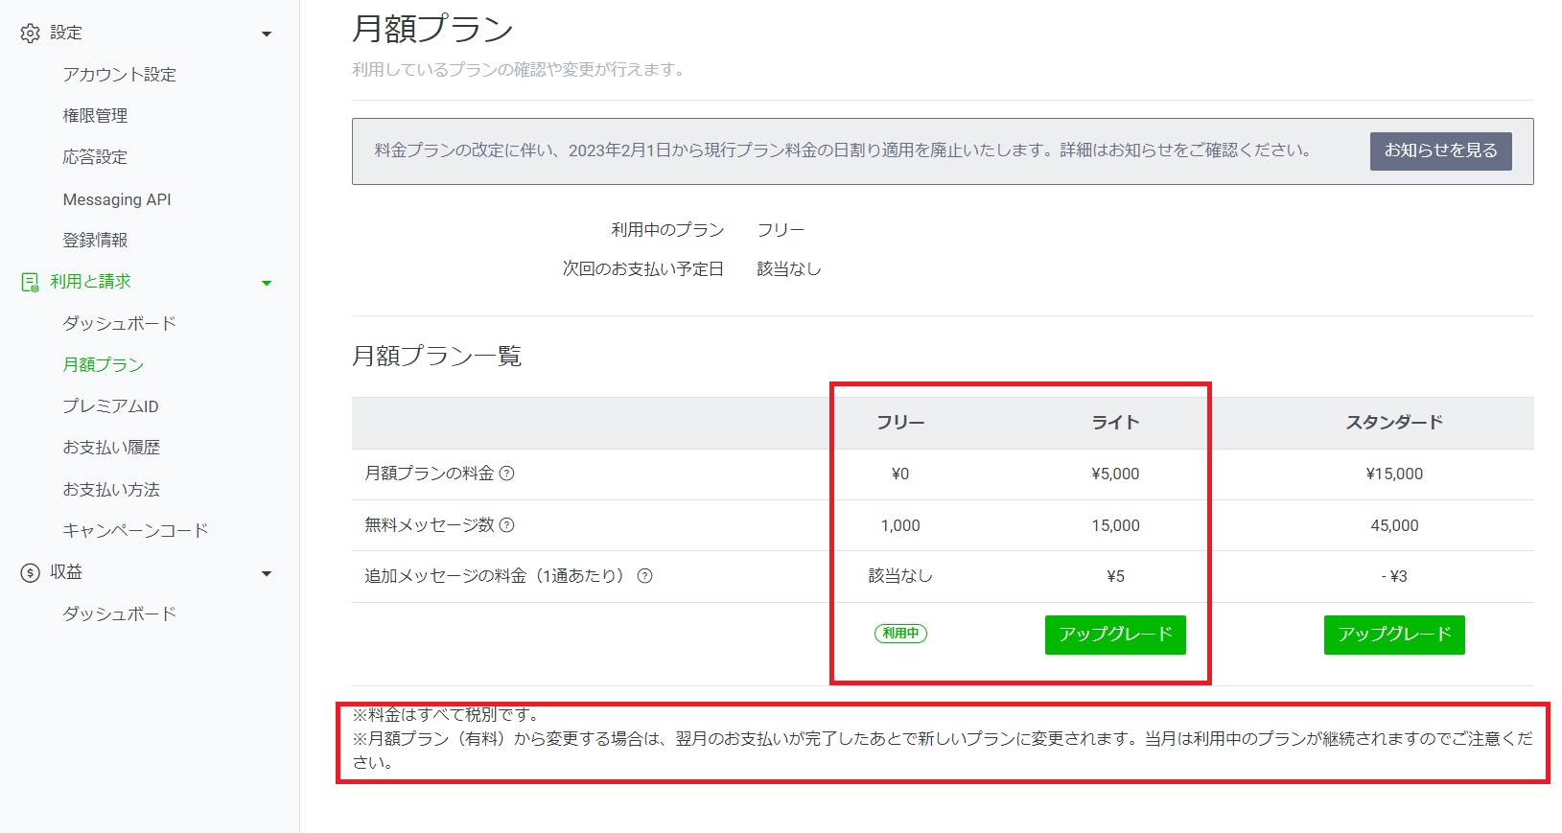Go to Messaging API settings
The width and height of the screenshot is (1562, 833).
pos(117,199)
